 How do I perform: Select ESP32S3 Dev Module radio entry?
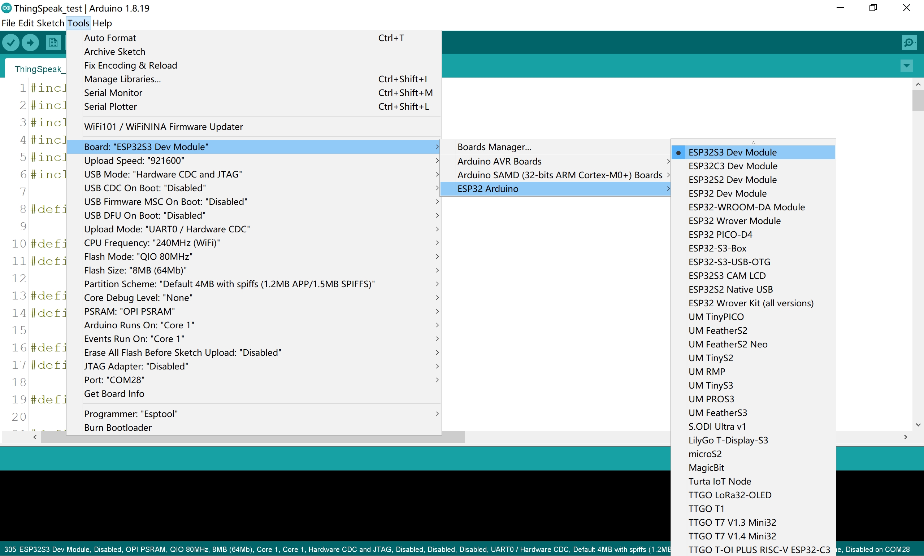pos(753,152)
